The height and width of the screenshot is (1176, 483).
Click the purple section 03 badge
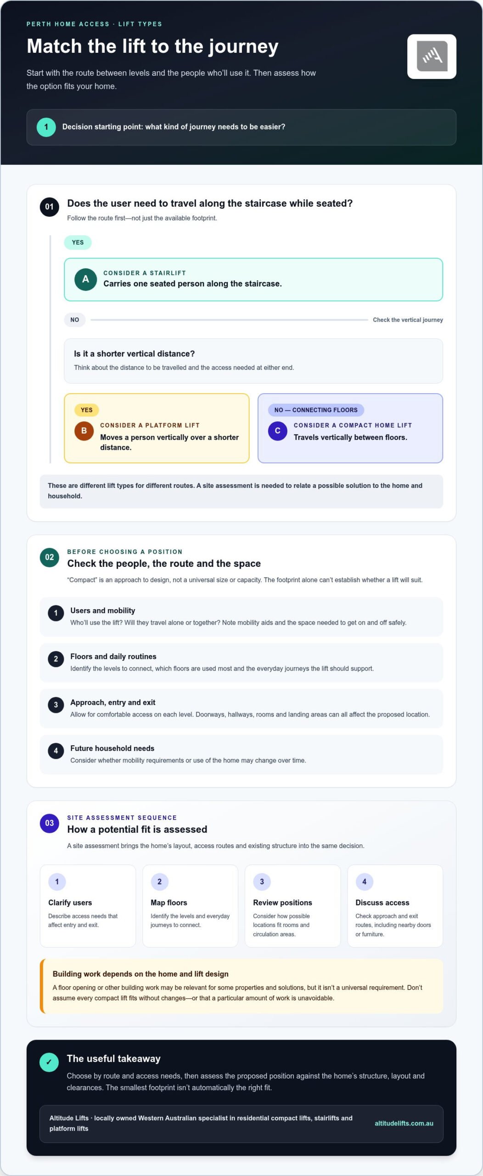49,823
